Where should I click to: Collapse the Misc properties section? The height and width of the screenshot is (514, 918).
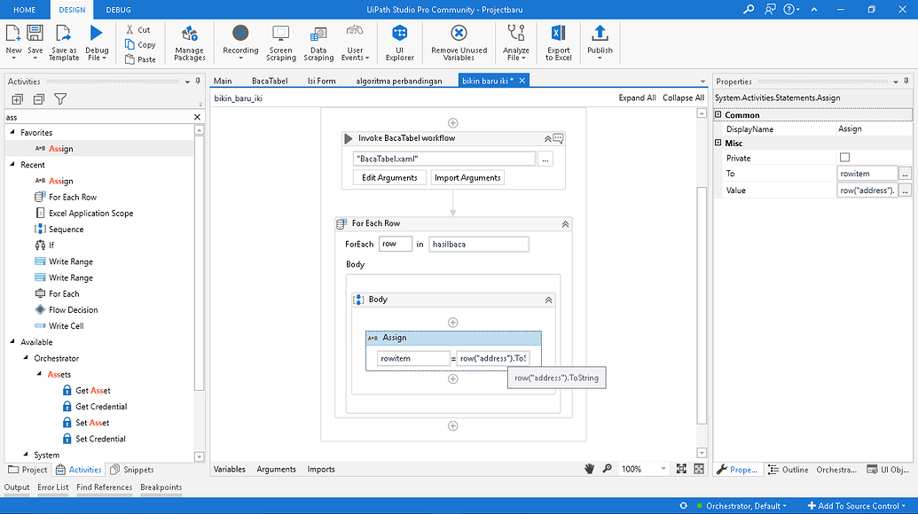[x=718, y=143]
